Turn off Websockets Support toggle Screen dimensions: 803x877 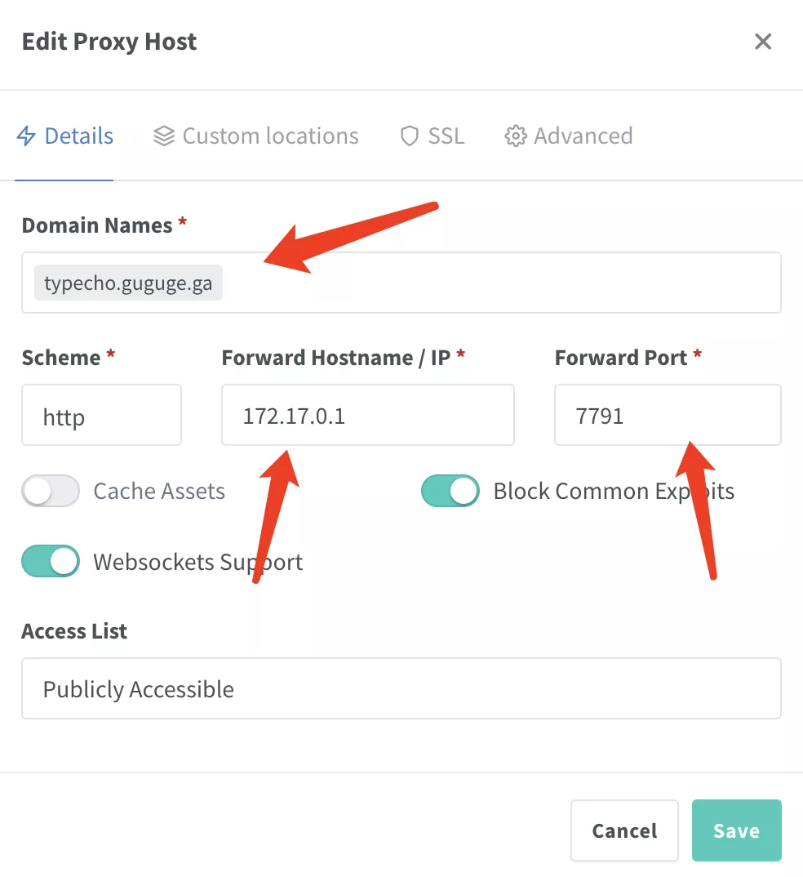pos(51,562)
